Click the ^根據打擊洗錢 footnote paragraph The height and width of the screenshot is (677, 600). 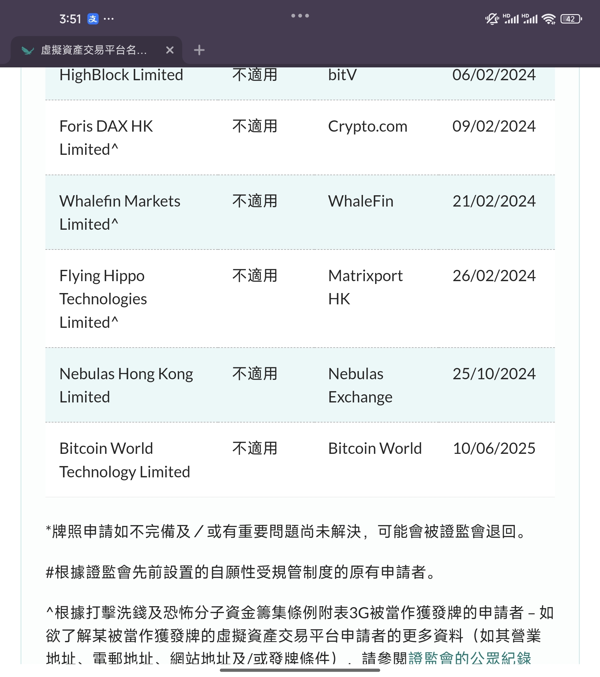[x=300, y=634]
